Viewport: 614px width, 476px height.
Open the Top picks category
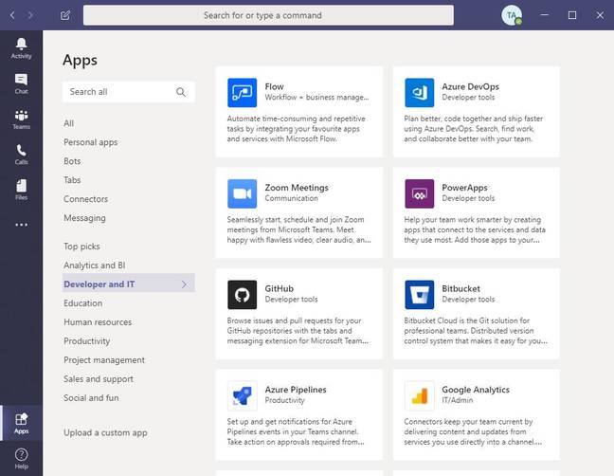pos(81,247)
